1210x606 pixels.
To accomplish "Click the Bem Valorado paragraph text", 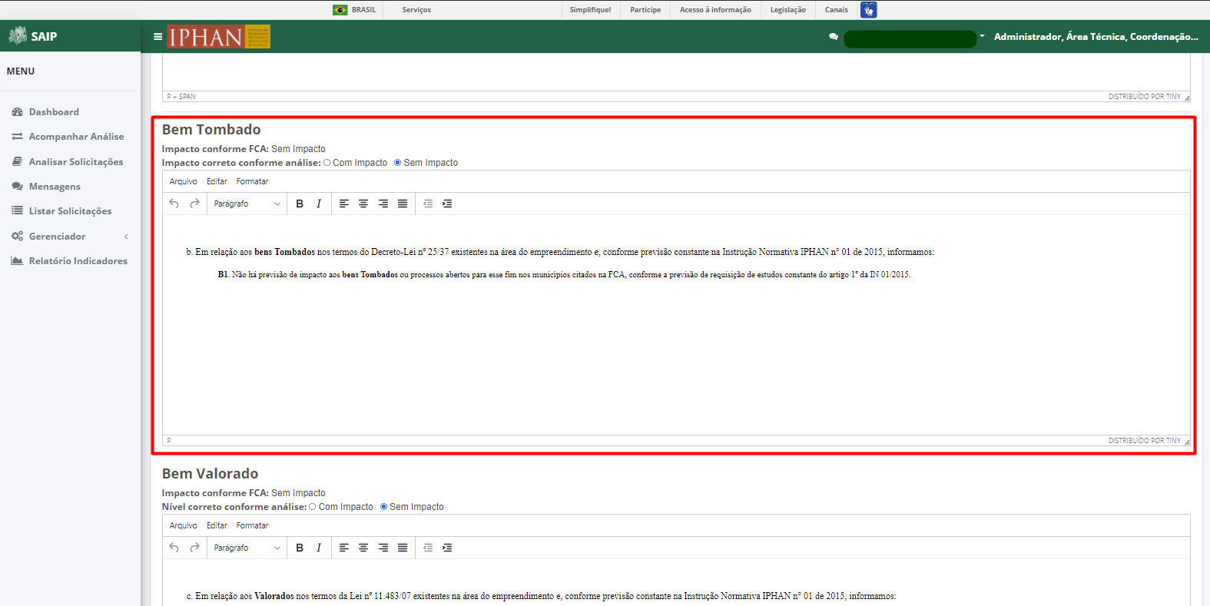I will [542, 596].
